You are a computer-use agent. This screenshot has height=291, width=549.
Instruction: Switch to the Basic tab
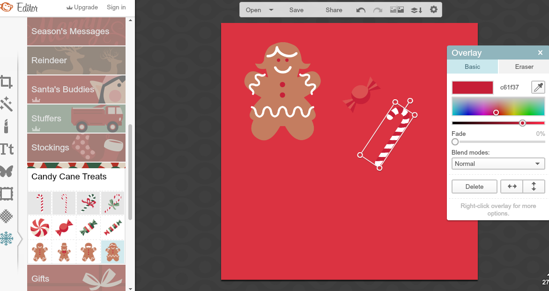pyautogui.click(x=472, y=67)
